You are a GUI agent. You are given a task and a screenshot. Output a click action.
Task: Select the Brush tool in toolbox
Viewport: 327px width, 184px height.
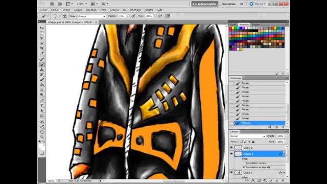[42, 64]
